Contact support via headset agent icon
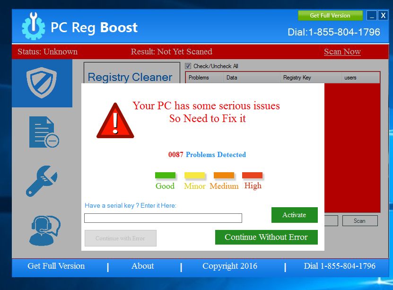Viewport: 393px width, 290px height. (44, 230)
